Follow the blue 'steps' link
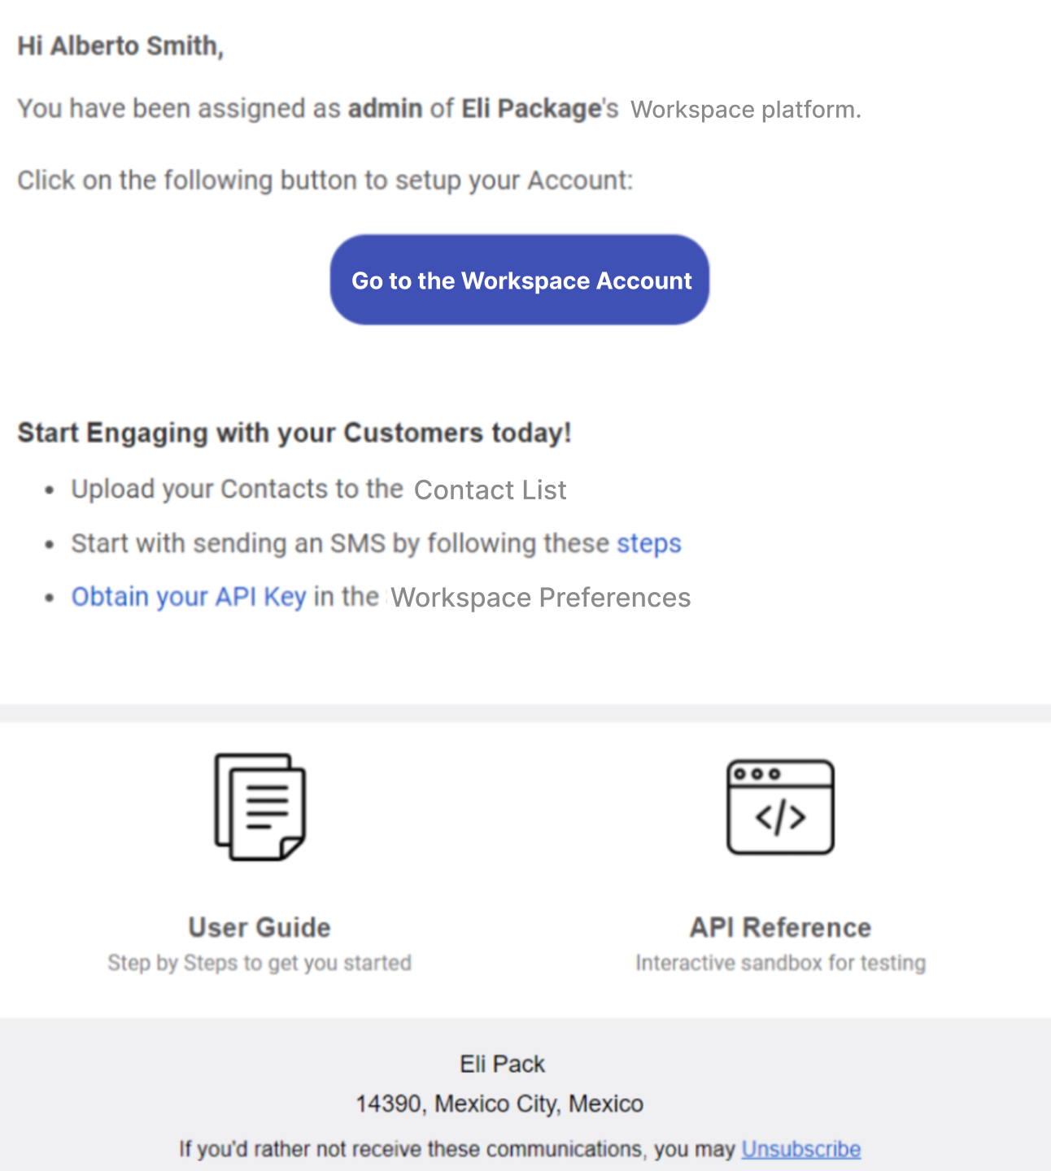 649,543
